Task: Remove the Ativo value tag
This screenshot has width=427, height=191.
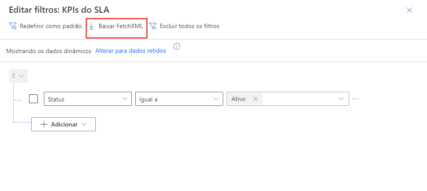Action: coord(256,99)
